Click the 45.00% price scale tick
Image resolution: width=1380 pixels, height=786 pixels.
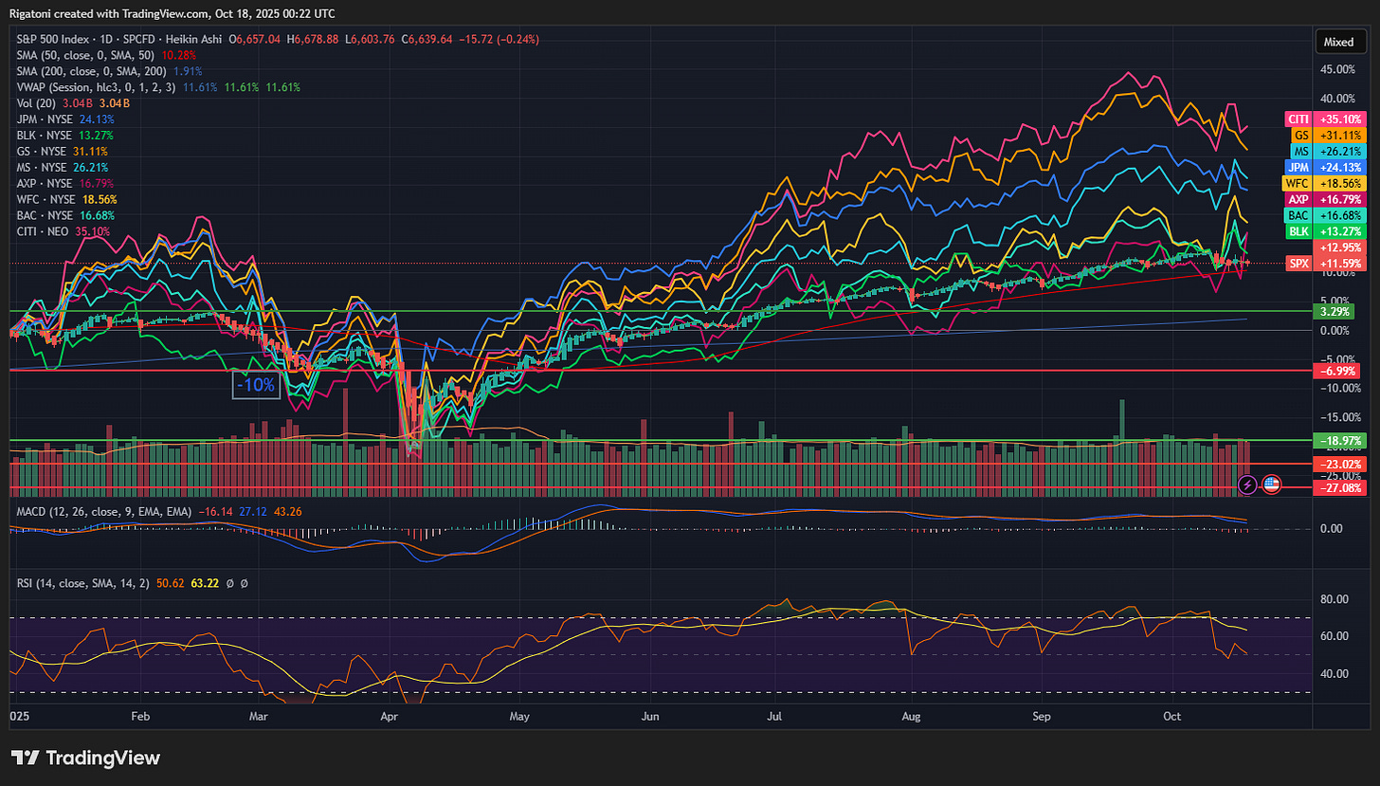(1339, 69)
